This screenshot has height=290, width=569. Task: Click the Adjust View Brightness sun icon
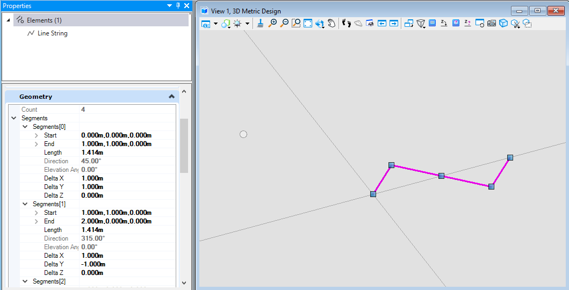[237, 24]
